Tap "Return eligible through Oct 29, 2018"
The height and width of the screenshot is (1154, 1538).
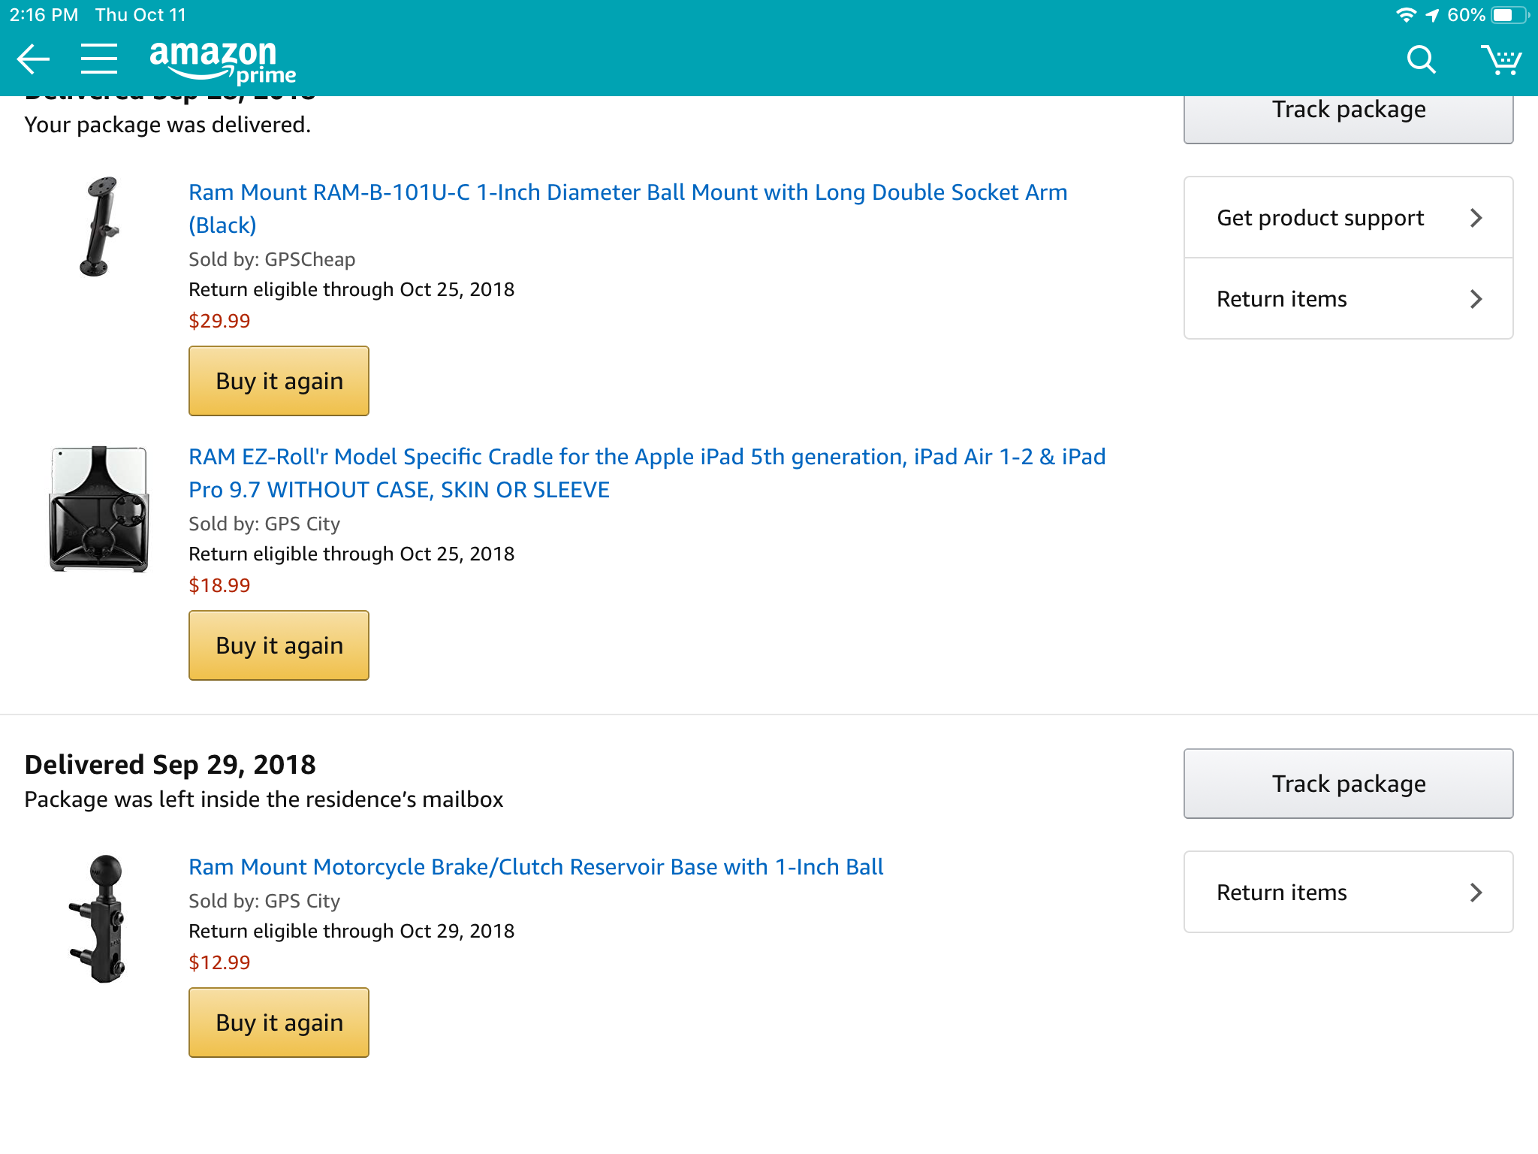(351, 931)
